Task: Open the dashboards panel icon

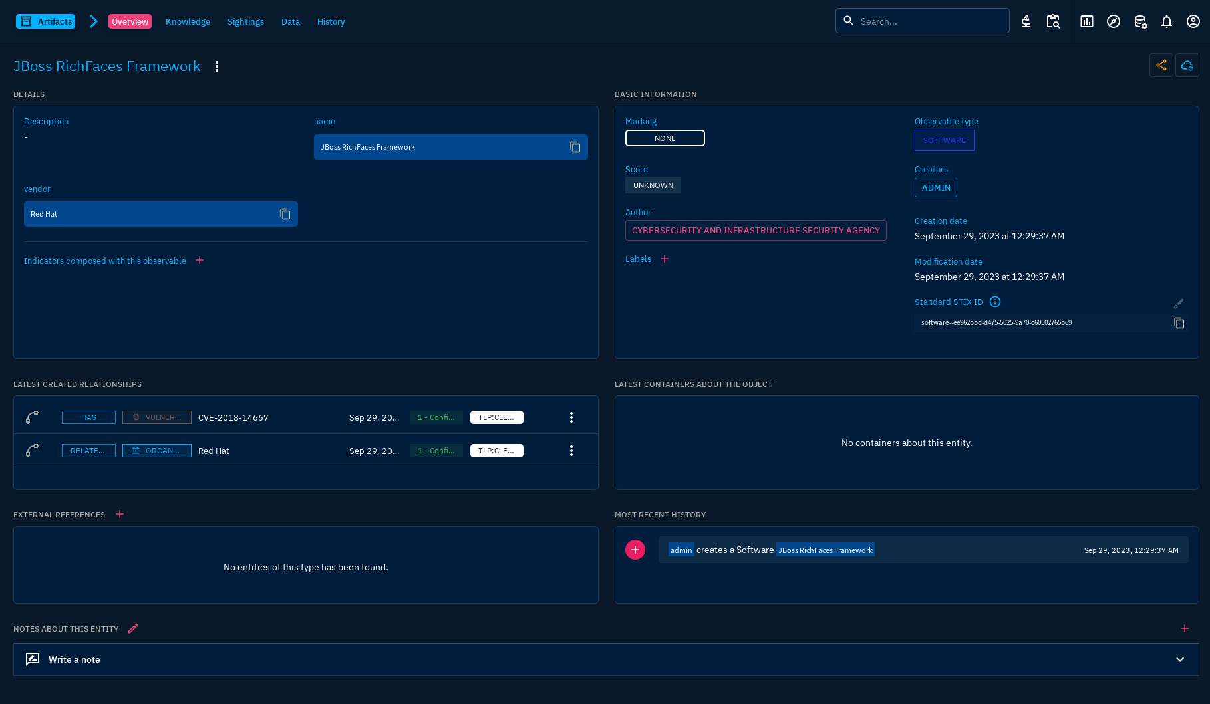Action: coord(1086,21)
